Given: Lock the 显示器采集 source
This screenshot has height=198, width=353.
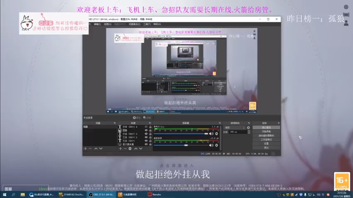Looking at the screenshot, I should [150, 144].
